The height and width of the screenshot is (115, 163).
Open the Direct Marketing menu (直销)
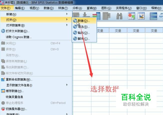click(92, 8)
